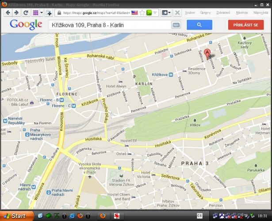
Task: Click the Hotel Victoria label
Action: 144,175
